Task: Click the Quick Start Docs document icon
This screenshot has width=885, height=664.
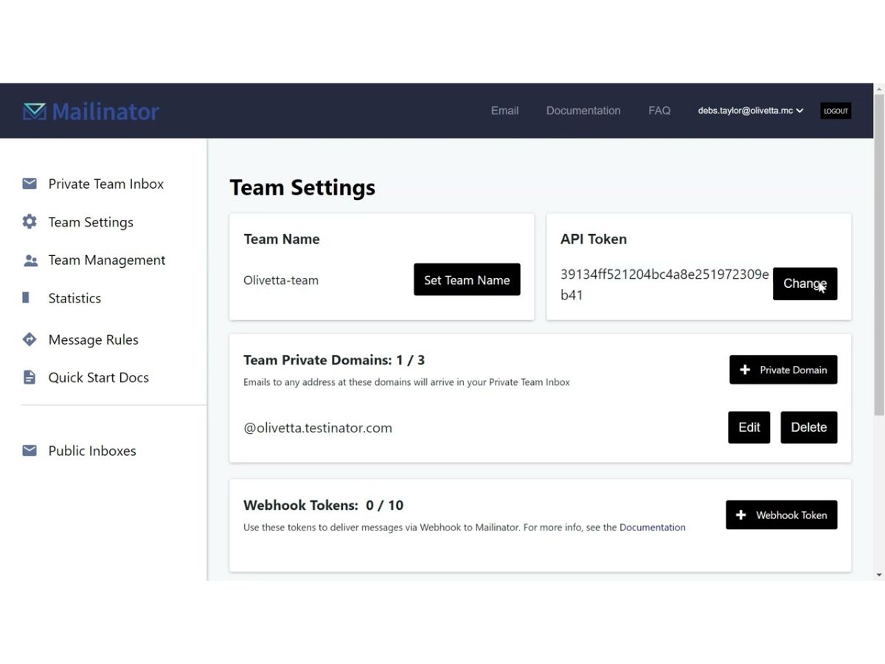Action: [x=29, y=377]
